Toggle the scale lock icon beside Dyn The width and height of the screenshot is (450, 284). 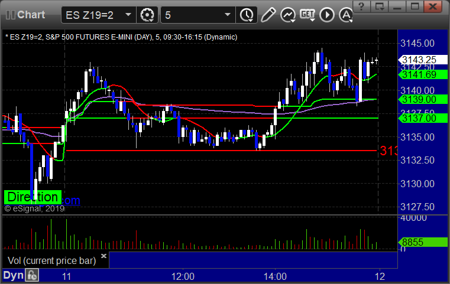32,275
